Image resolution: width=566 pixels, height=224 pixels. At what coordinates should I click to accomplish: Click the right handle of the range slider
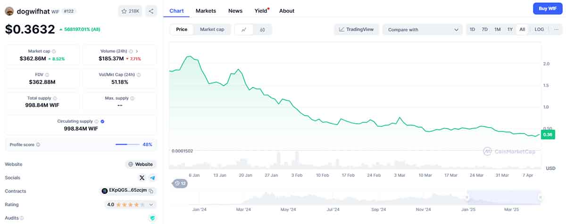541,198
